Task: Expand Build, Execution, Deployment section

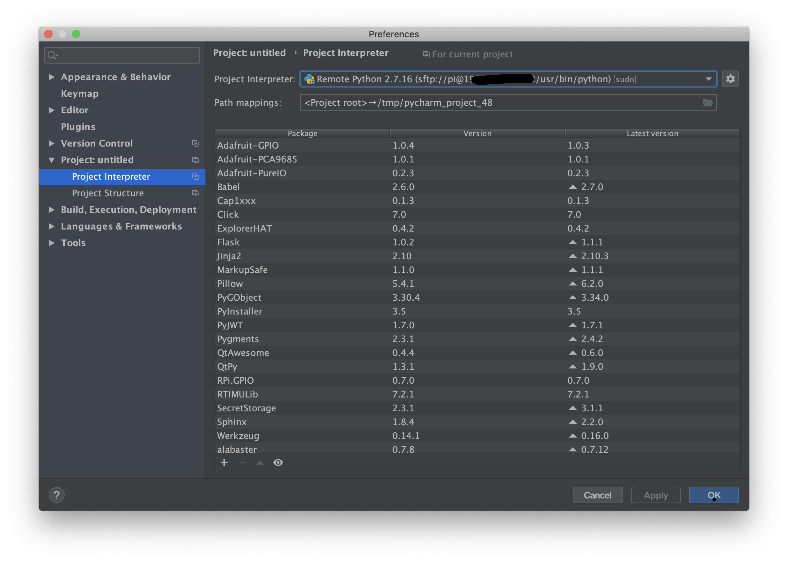Action: (x=52, y=210)
